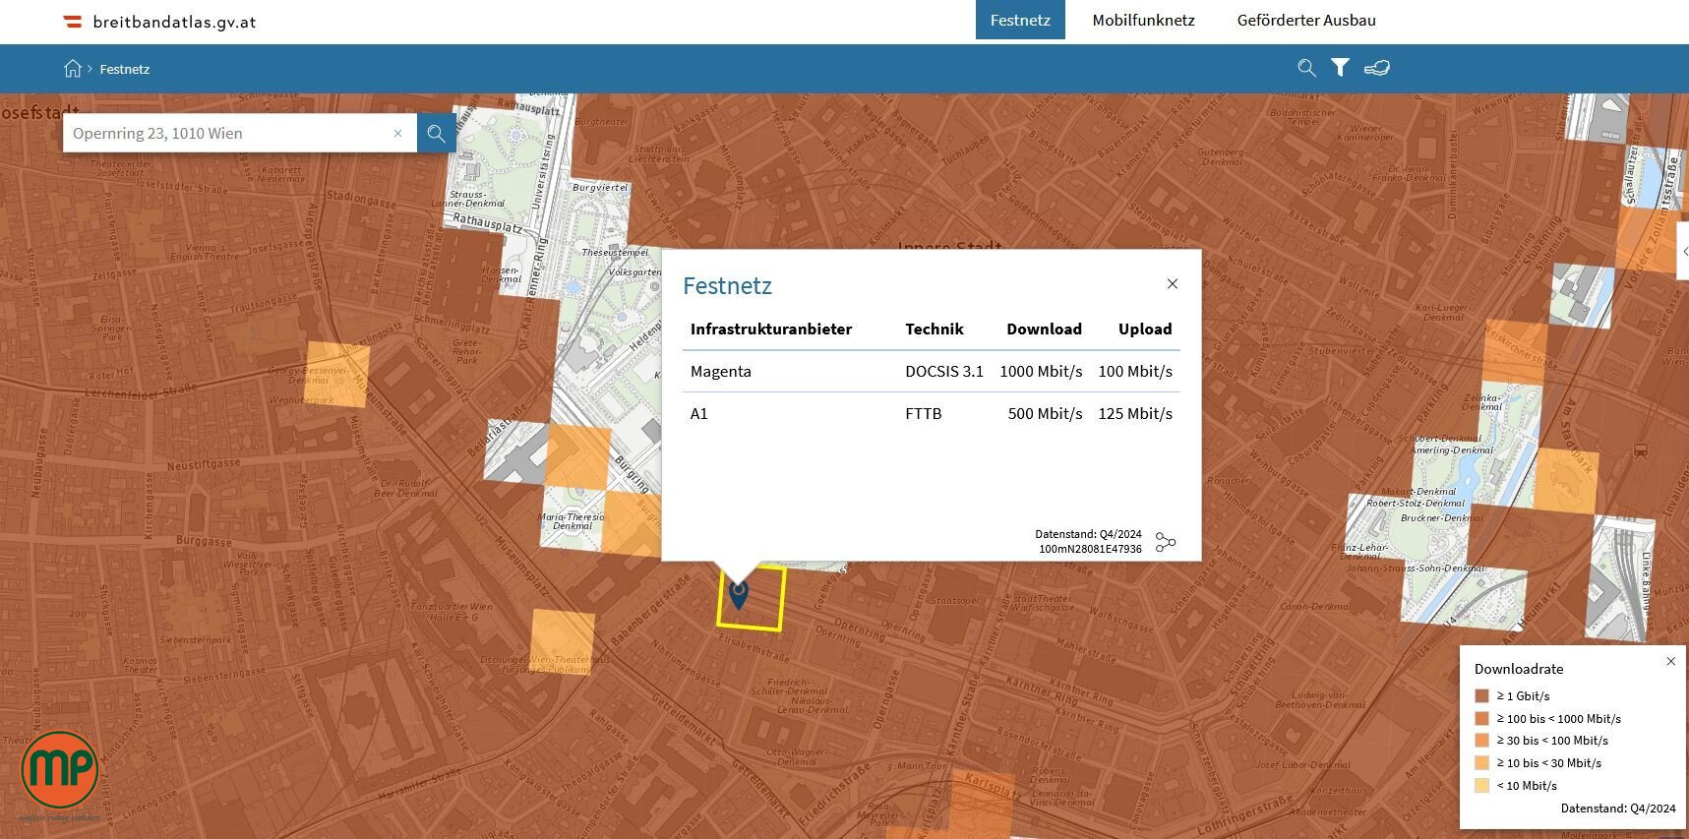1689x839 pixels.
Task: Click the hand icon in blue toolbar
Action: [x=1377, y=68]
